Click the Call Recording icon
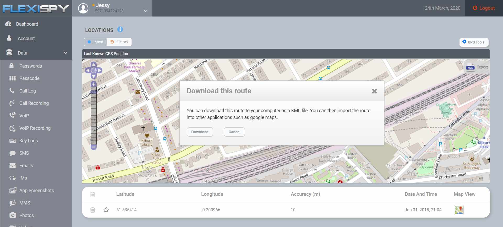The width and height of the screenshot is (503, 227). (12, 103)
